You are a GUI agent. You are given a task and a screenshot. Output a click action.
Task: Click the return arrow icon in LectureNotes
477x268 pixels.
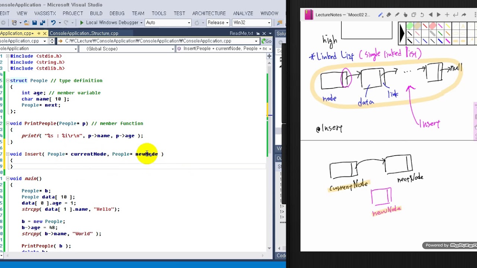tap(455, 15)
